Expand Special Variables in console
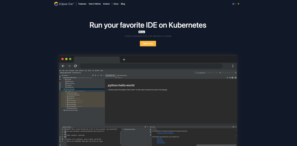The height and width of the screenshot is (146, 297). (x=123, y=129)
